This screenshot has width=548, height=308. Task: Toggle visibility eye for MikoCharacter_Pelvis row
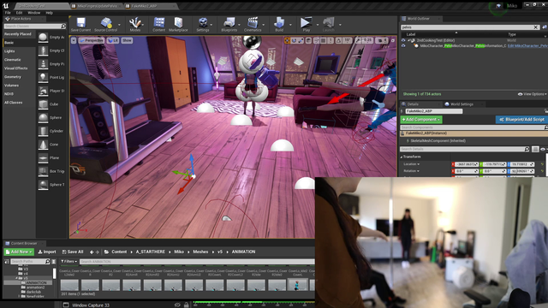click(x=403, y=45)
